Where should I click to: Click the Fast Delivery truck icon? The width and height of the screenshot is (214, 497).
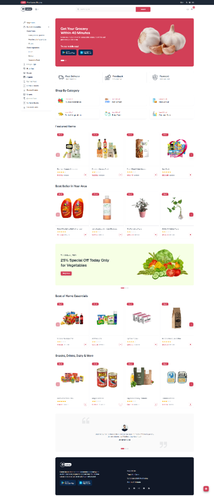[x=61, y=77]
